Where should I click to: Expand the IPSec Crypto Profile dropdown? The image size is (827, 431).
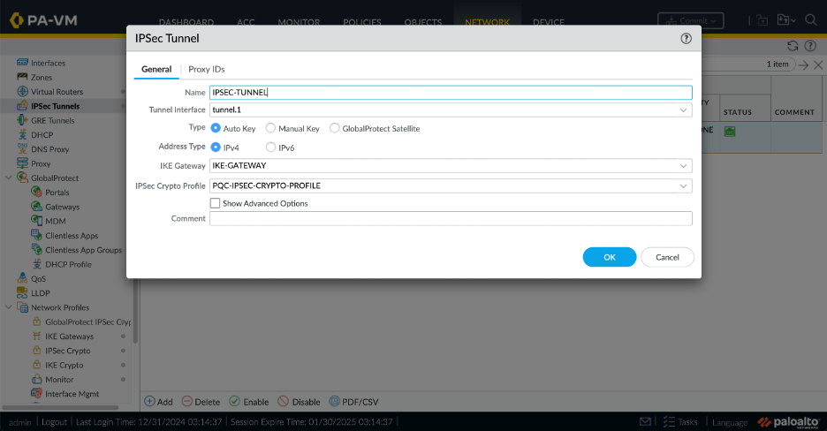pyautogui.click(x=684, y=186)
